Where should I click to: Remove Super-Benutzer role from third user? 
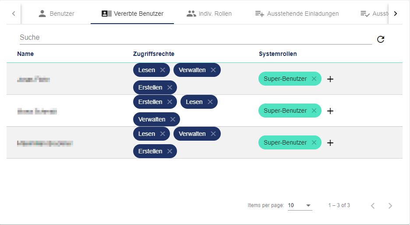click(x=314, y=142)
